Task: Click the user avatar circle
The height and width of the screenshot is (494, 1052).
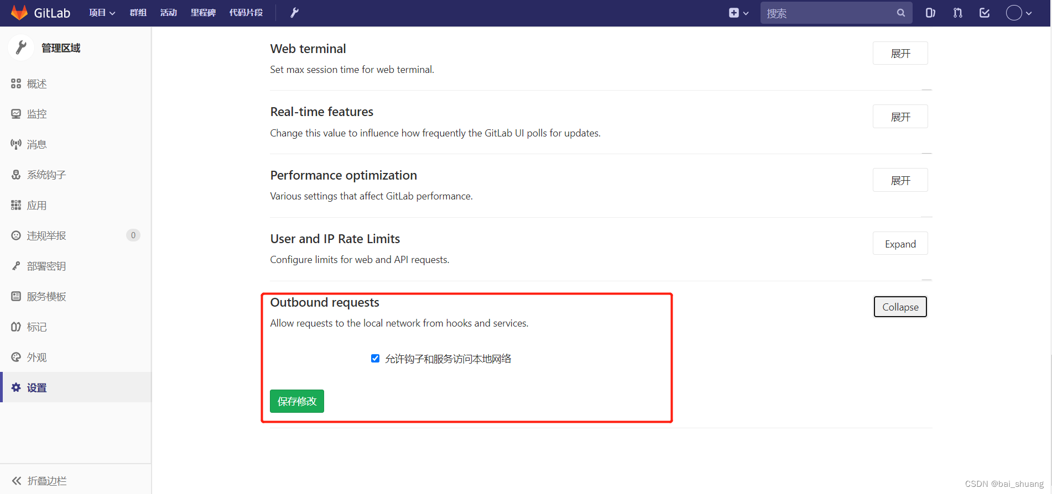Action: [1014, 13]
